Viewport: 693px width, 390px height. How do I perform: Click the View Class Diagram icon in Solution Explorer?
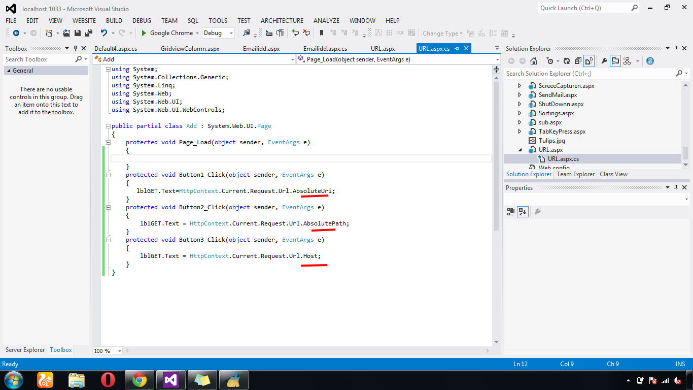(x=627, y=61)
